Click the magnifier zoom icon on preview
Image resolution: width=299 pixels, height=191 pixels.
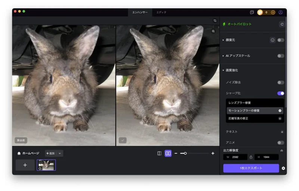click(213, 31)
